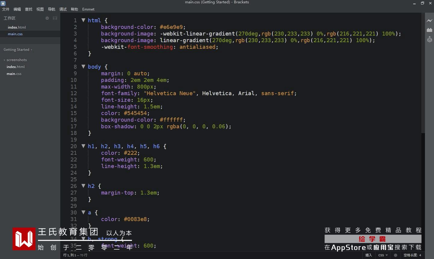Viewport: 434px width, 259px height.
Task: Click the 'font-size' property name
Action: pyautogui.click(x=116, y=100)
